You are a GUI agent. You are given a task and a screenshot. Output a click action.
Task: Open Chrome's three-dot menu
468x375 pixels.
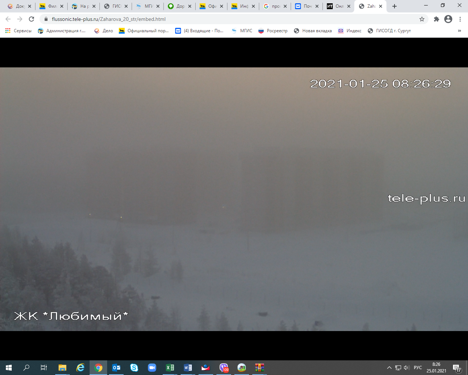[x=460, y=19]
